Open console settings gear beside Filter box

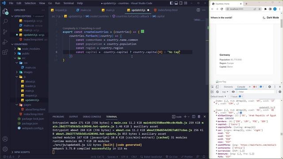tap(280, 92)
